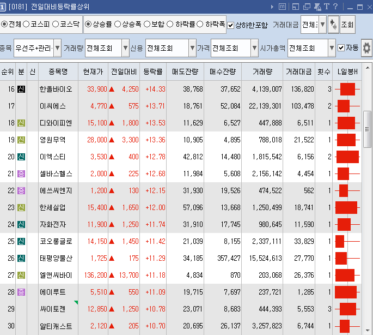Viewport: 373px width, 335px height.
Task: Click the 신 badge for 한올바이오
Action: [x=21, y=89]
